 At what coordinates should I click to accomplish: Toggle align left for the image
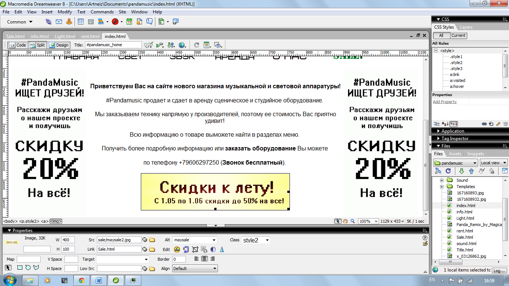click(196, 259)
